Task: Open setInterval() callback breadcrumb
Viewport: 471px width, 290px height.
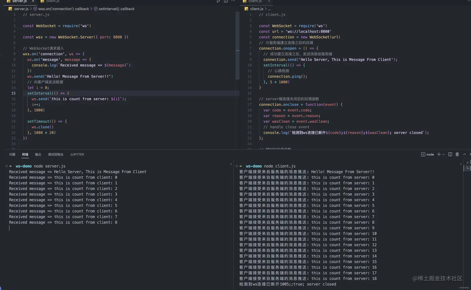Action: click(117, 9)
